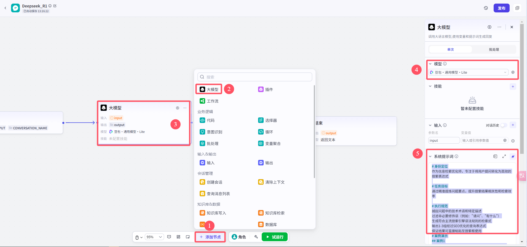The height and width of the screenshot is (247, 527).
Task: Open model settings gear icon
Action: point(513,72)
